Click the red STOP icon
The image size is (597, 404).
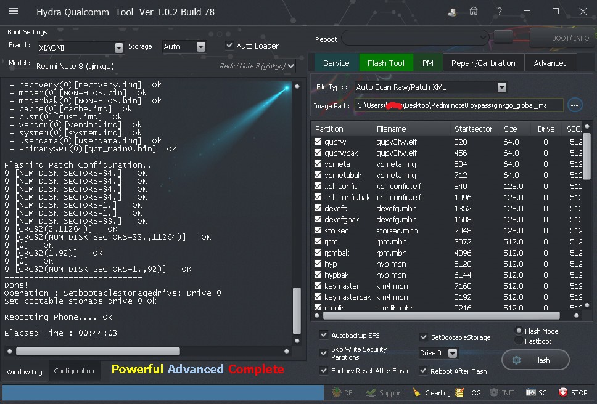(562, 392)
